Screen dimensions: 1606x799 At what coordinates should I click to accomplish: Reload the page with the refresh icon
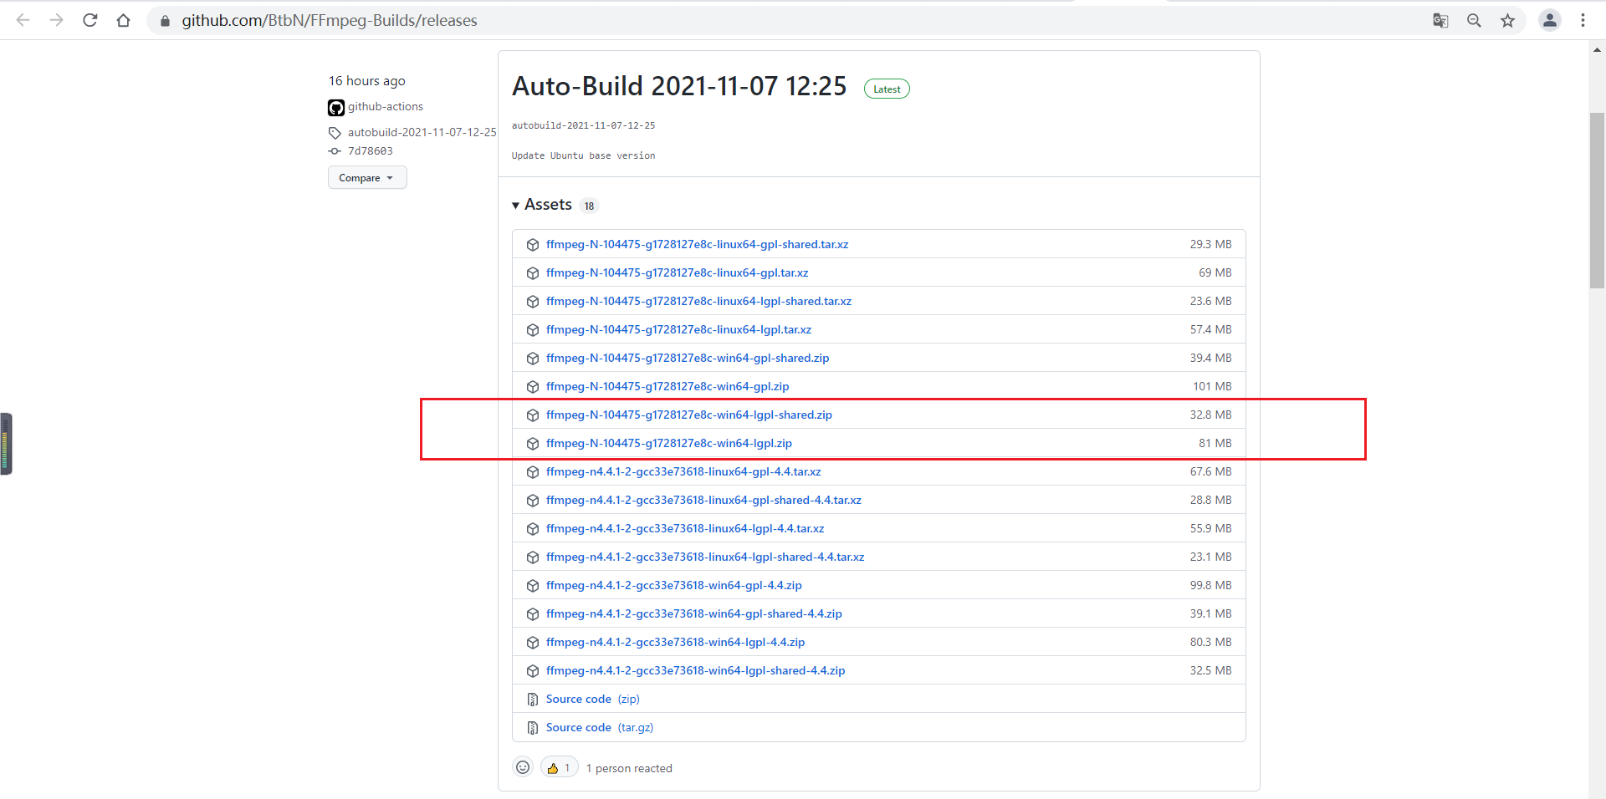pos(90,20)
